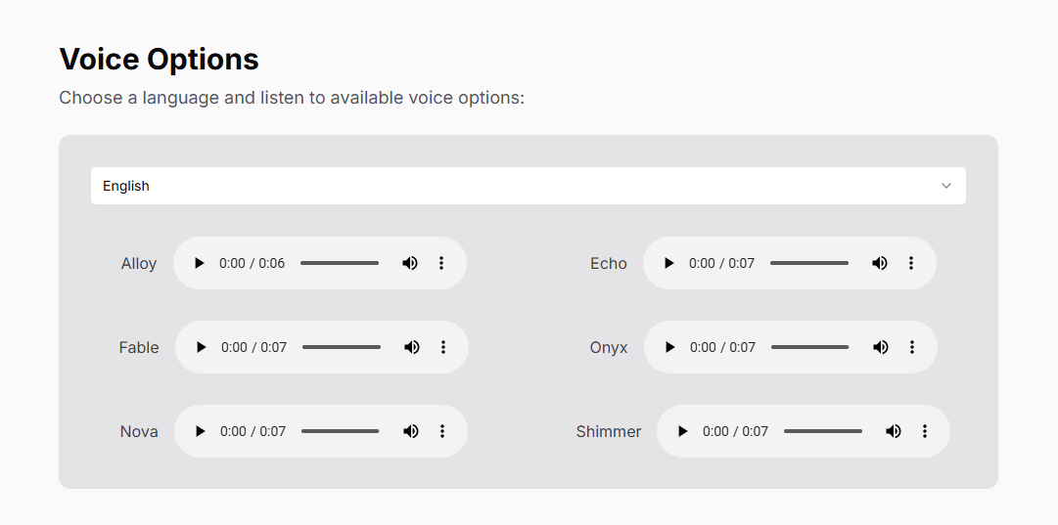Screen dimensions: 1058x525
Task: Mute the Shimmer audio player
Action: (893, 431)
